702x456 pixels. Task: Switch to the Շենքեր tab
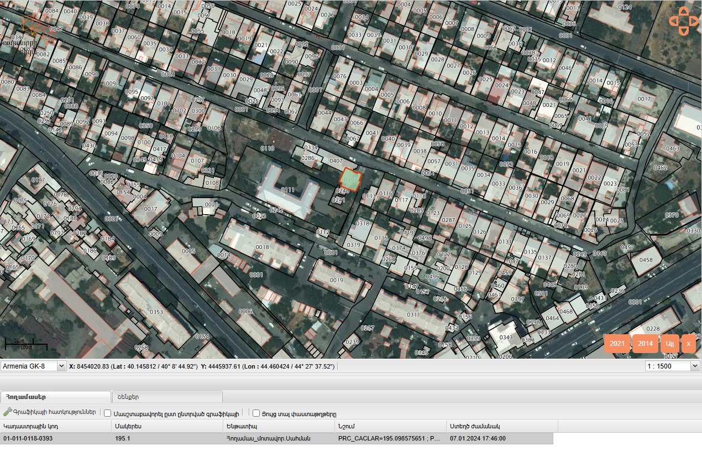pyautogui.click(x=167, y=397)
